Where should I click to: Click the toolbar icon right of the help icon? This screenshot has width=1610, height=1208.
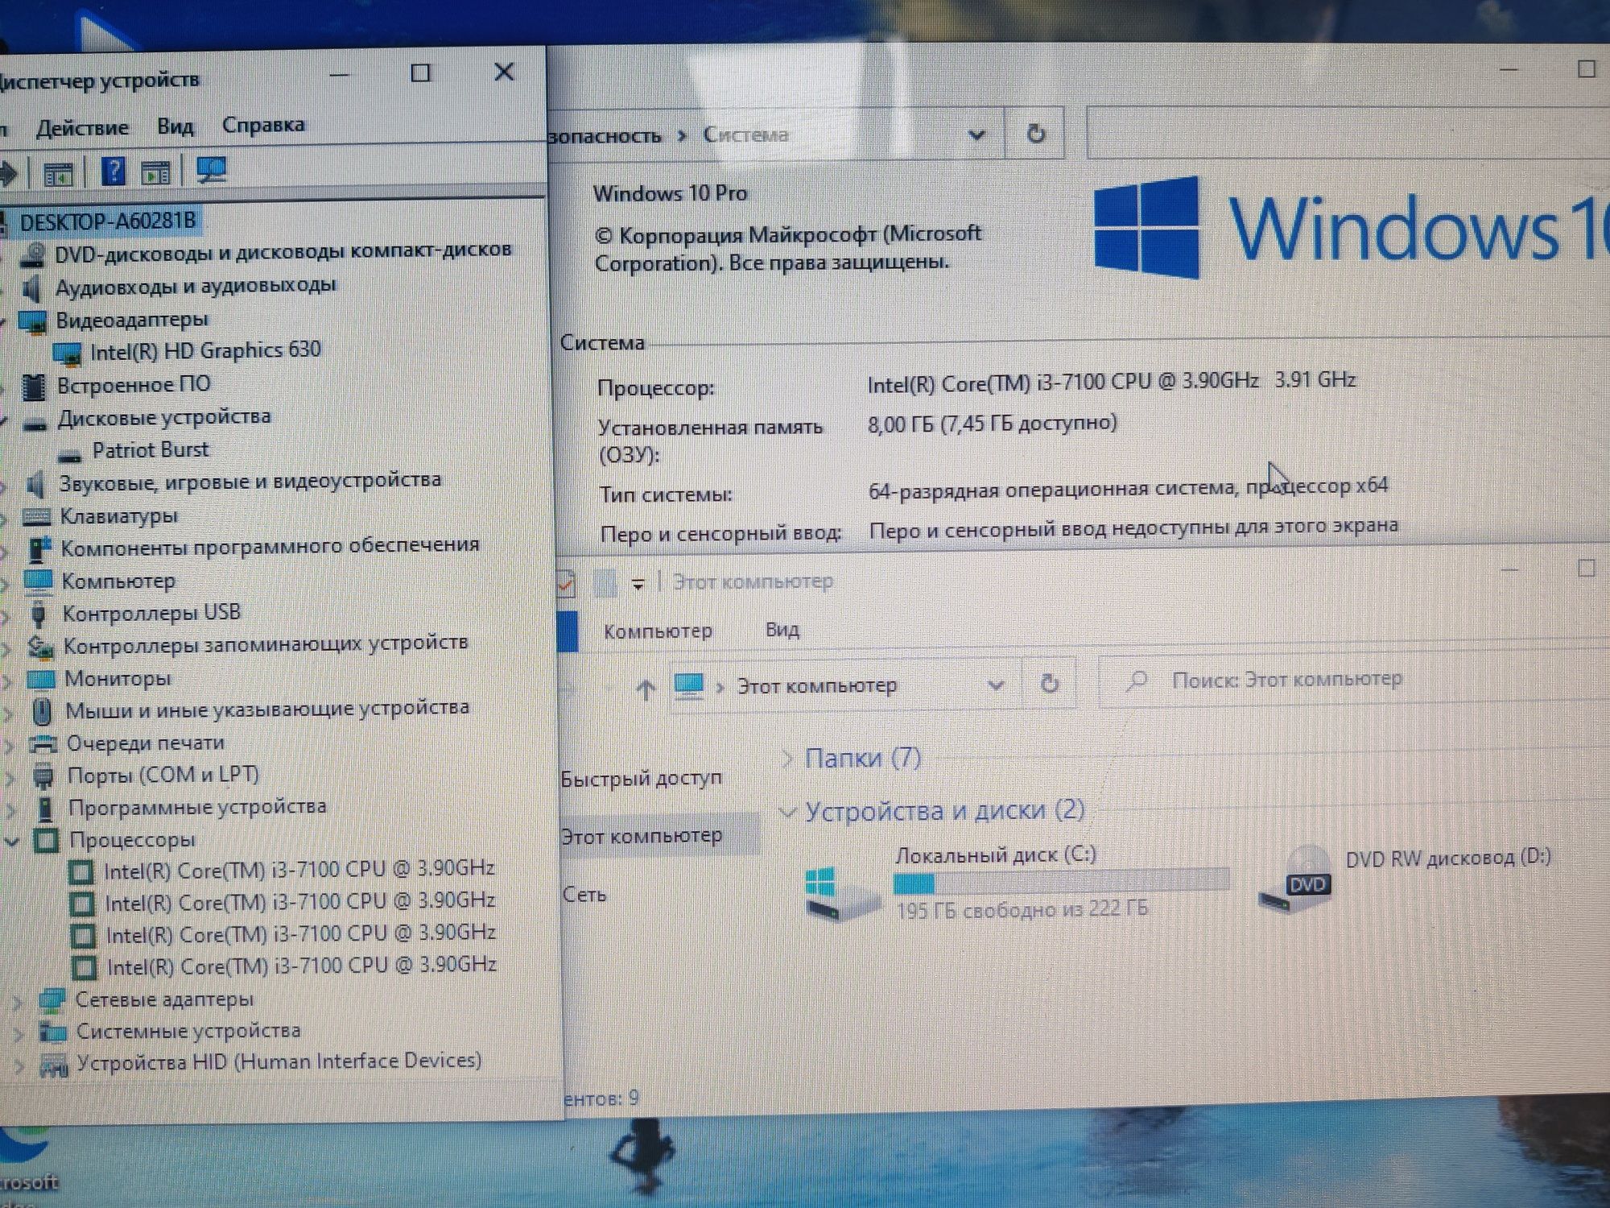(x=155, y=172)
